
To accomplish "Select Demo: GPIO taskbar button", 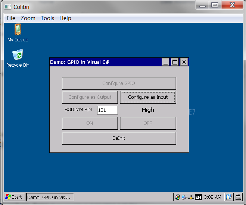I will coord(50,197).
